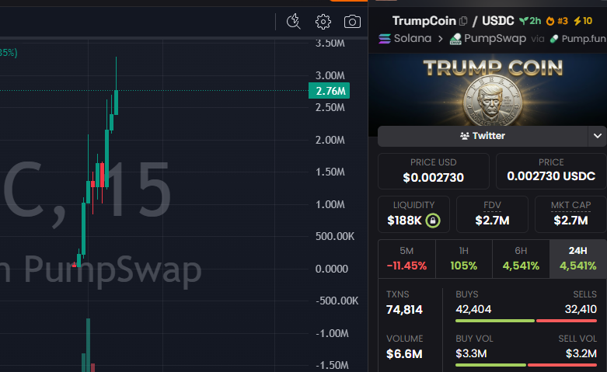
Task: Click the Pump.fun pill icon
Action: [554, 39]
